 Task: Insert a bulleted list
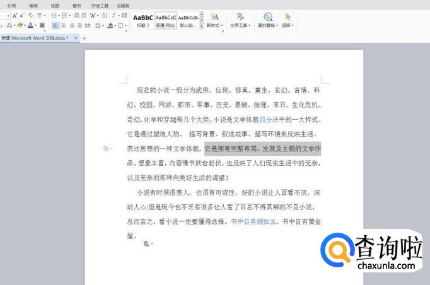(54, 16)
